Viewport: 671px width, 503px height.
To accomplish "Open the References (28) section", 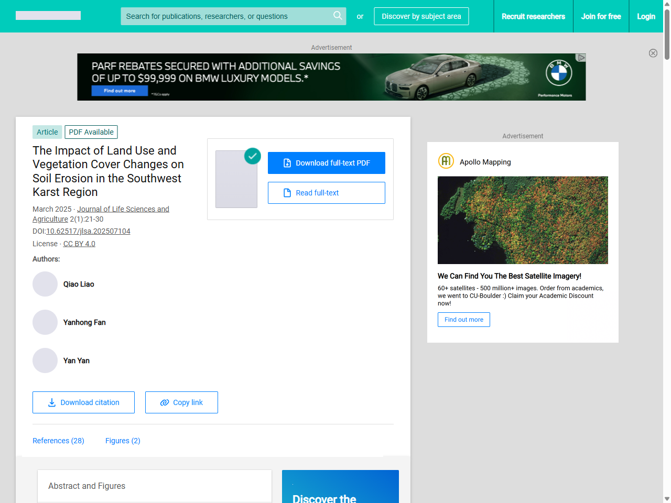I will pos(58,441).
